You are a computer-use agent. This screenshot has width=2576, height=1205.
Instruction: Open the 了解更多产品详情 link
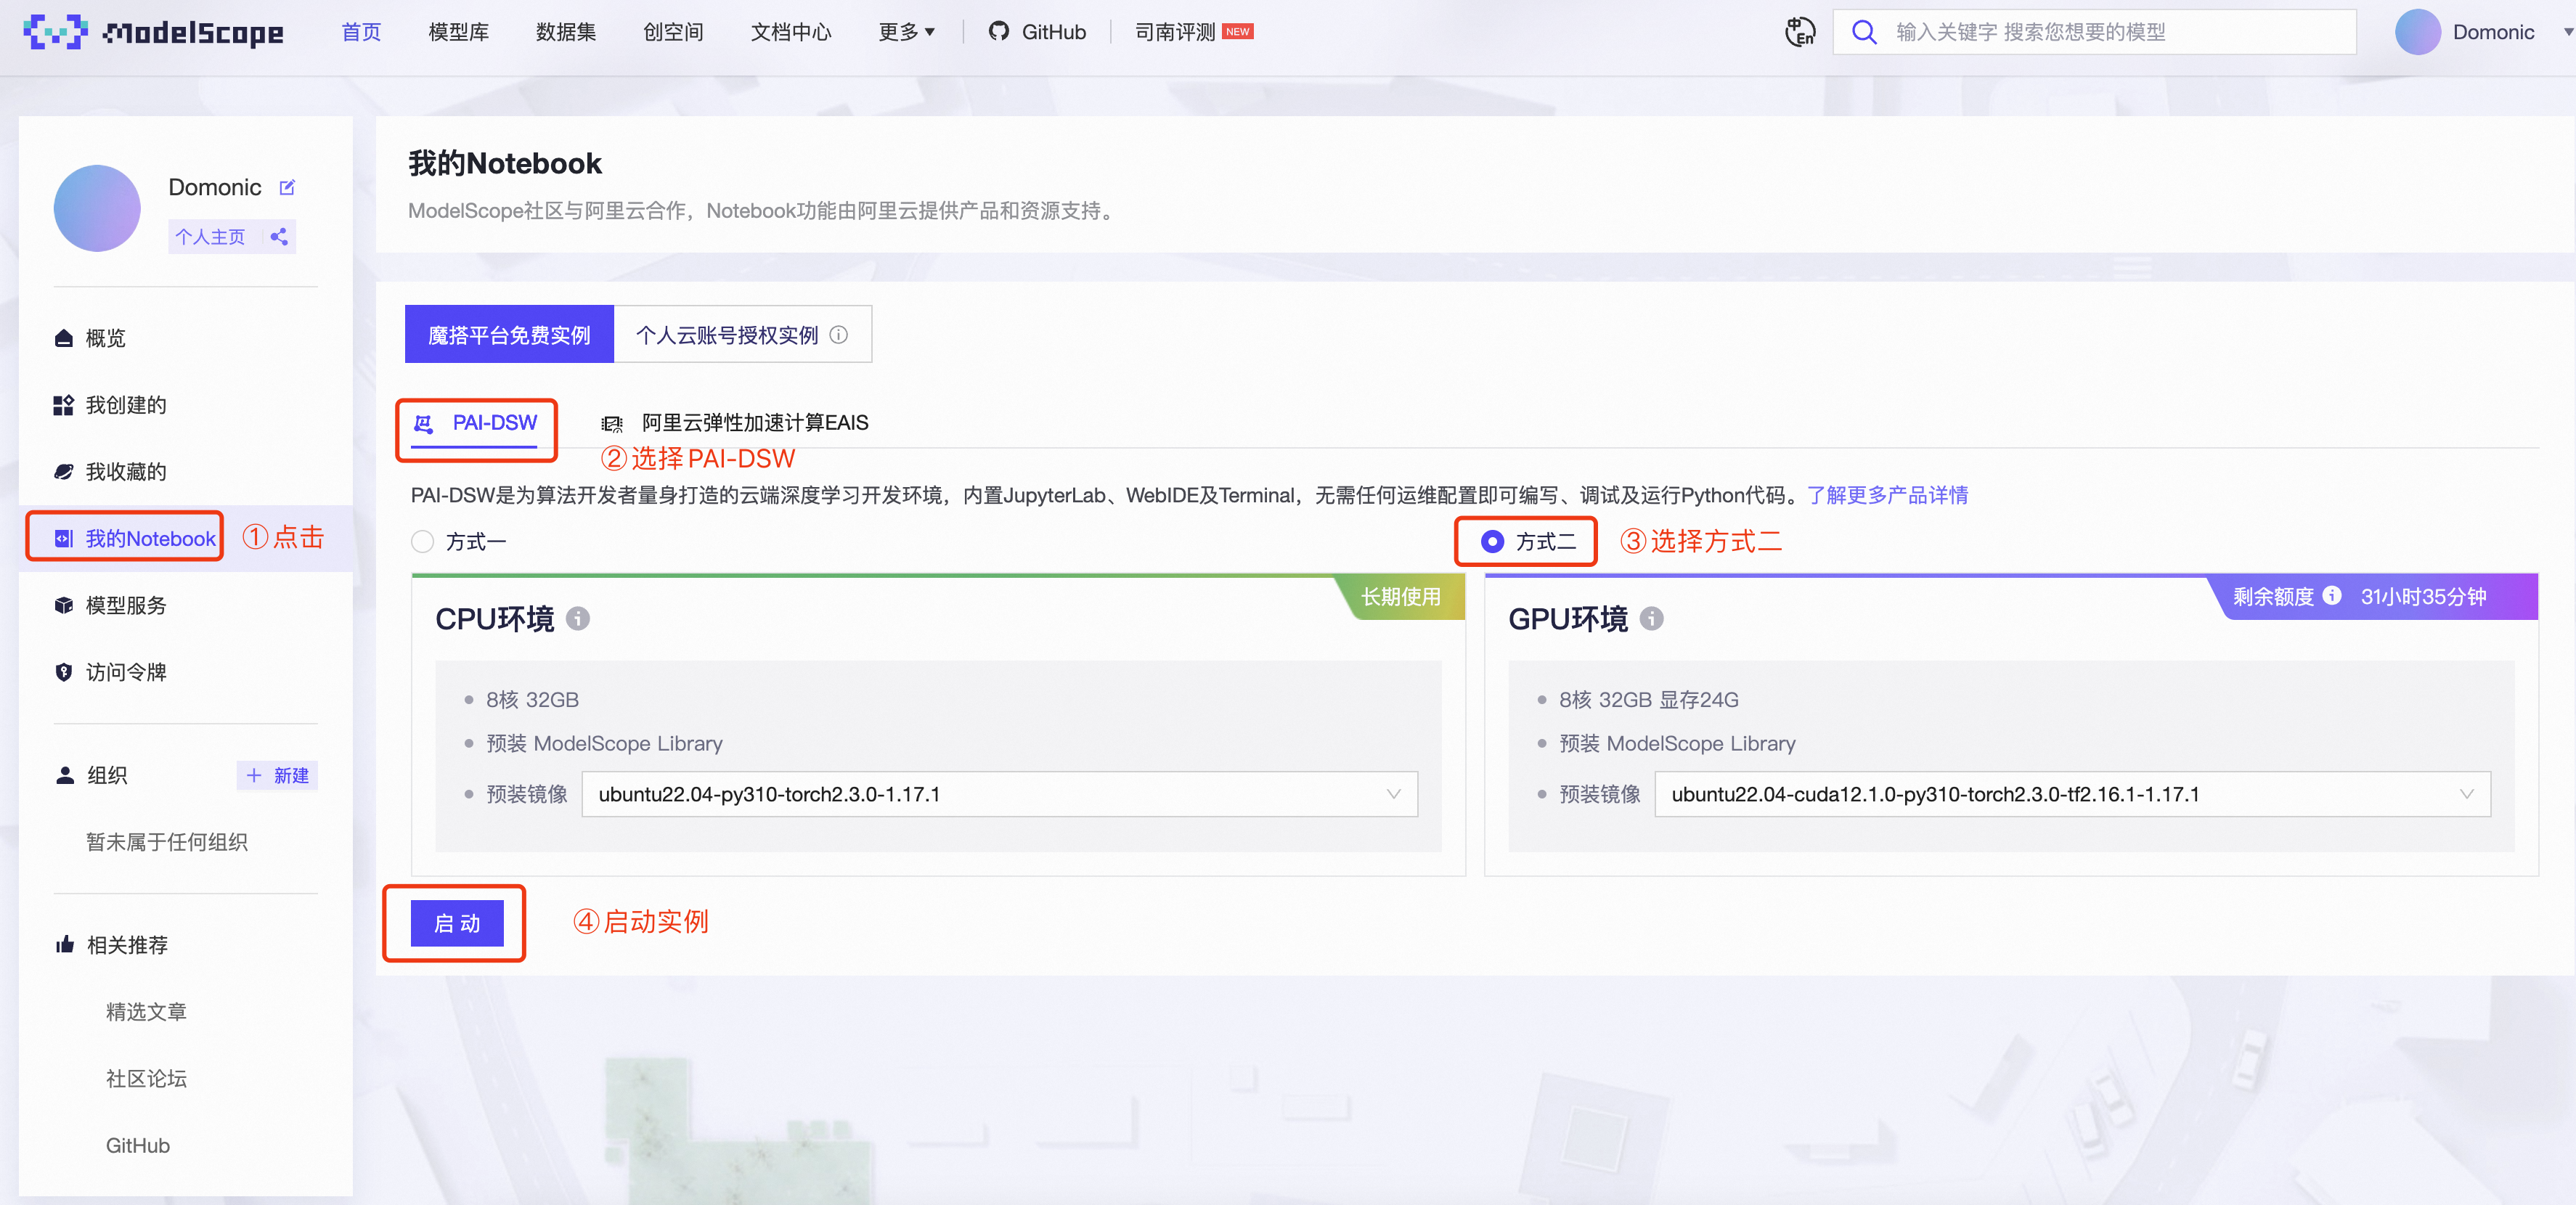click(x=1887, y=495)
